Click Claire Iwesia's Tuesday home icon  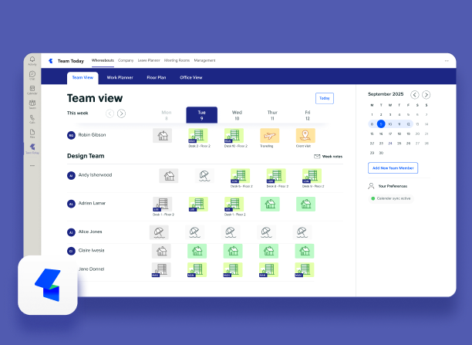pos(197,251)
